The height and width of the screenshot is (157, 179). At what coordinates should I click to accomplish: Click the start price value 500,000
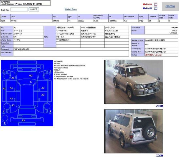point(174,27)
